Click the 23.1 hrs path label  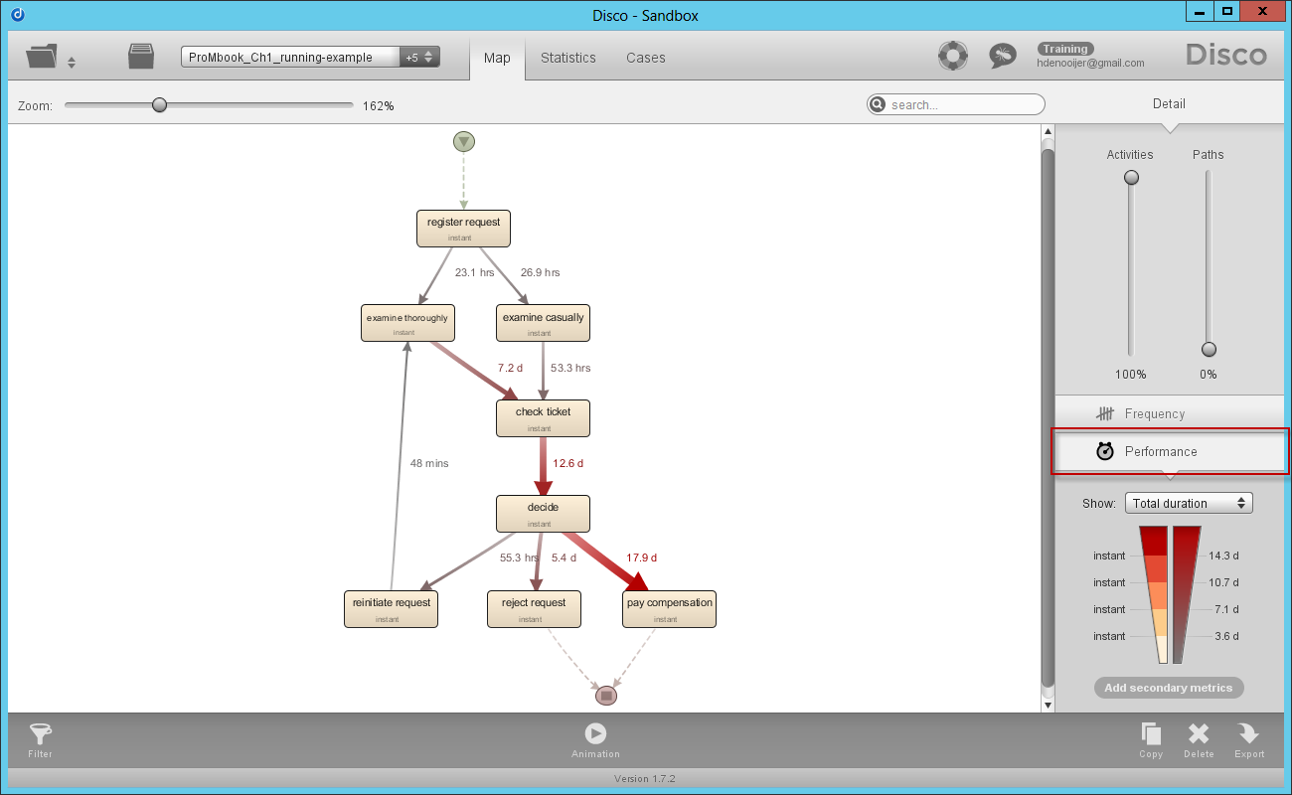coord(474,272)
